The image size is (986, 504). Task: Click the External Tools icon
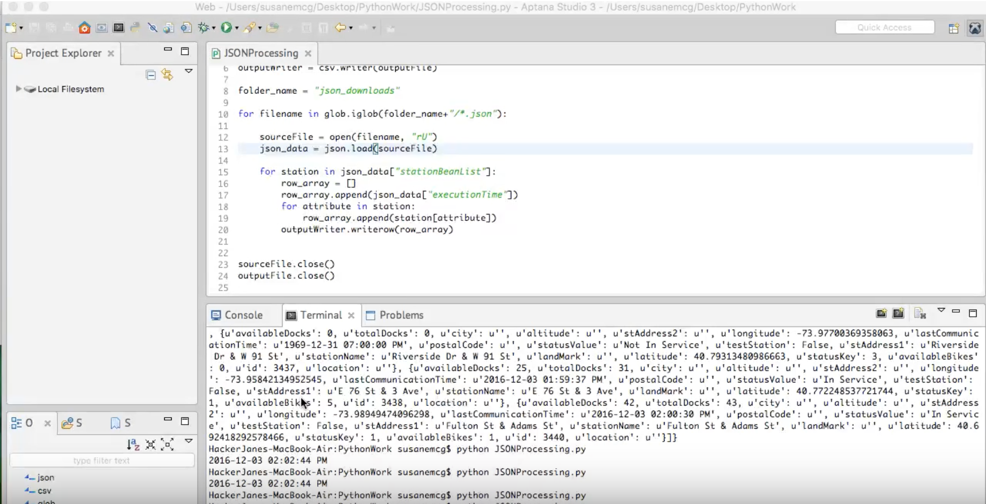(x=250, y=27)
